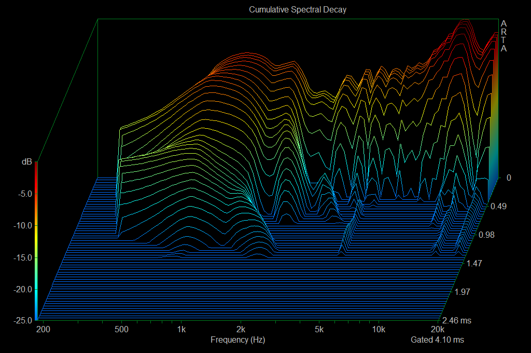The image size is (531, 353).
Task: Click the '0.49' time axis label
Action: (x=498, y=206)
